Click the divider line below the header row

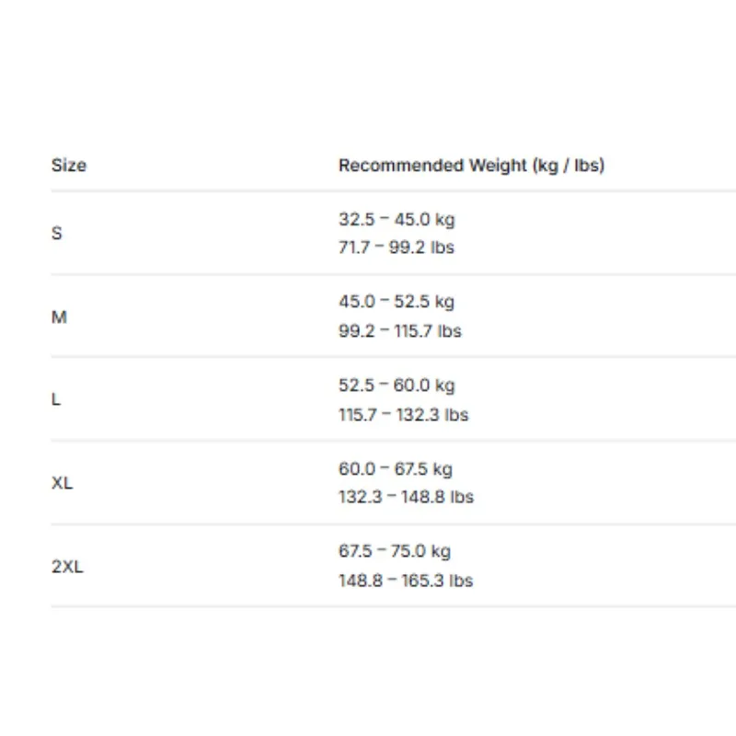point(394,191)
